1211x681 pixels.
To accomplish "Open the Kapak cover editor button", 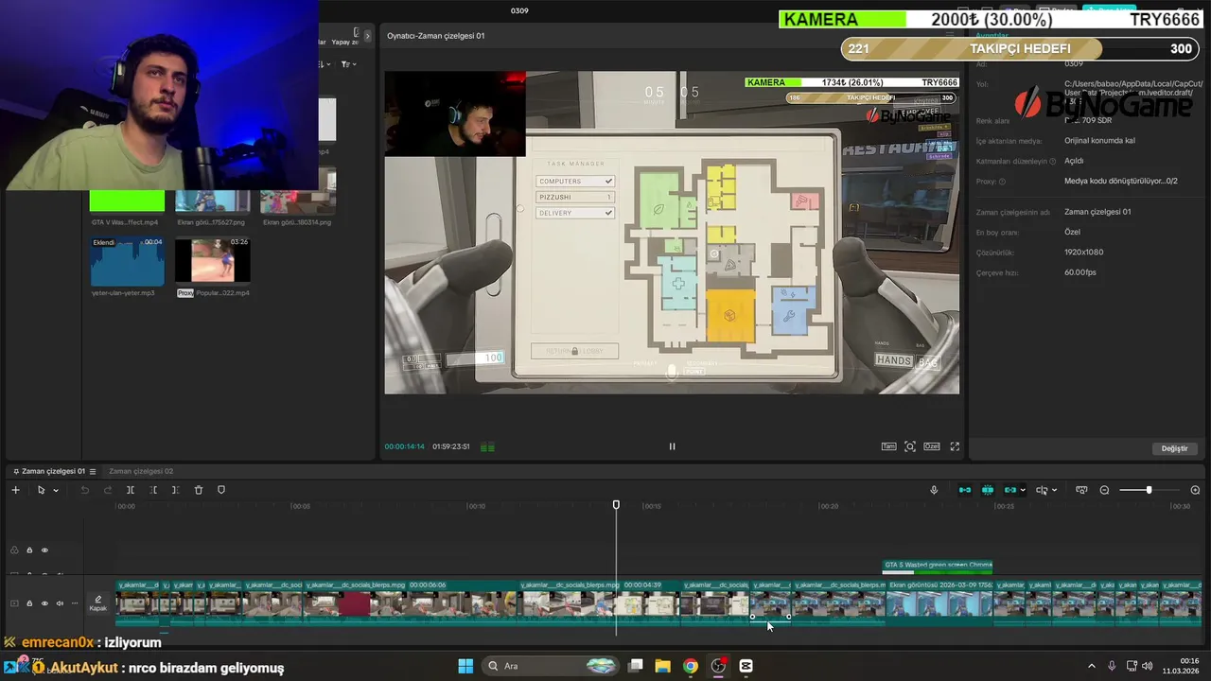I will click(x=97, y=603).
